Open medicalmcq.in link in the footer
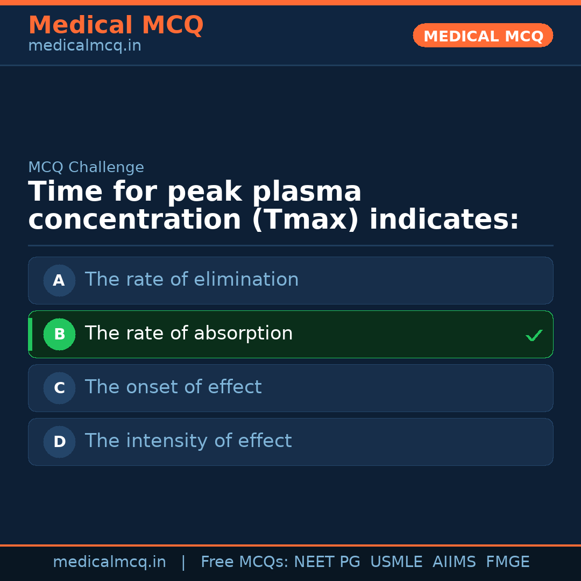This screenshot has width=581, height=581. click(109, 562)
